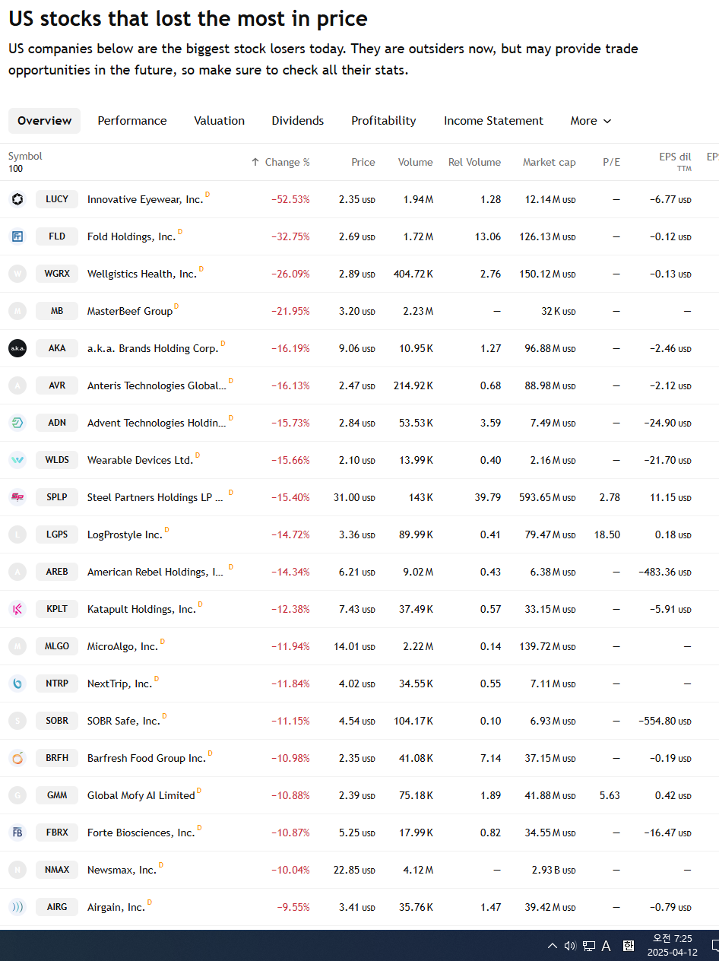Open the network status tray icon
Viewport: 719px width, 961px height.
(589, 946)
